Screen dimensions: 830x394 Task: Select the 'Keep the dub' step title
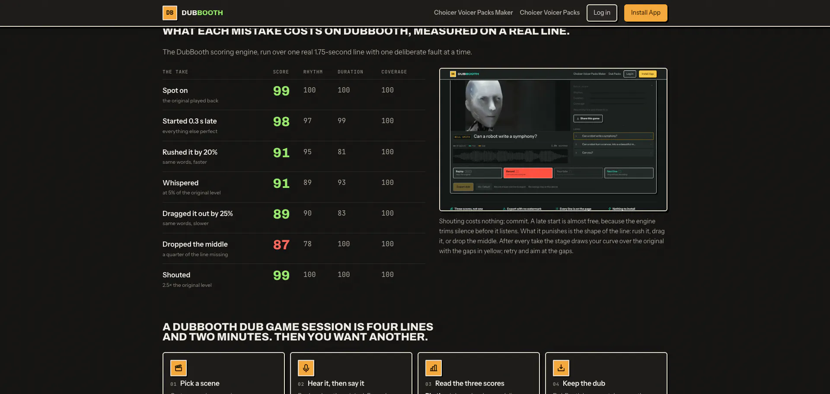click(x=584, y=383)
